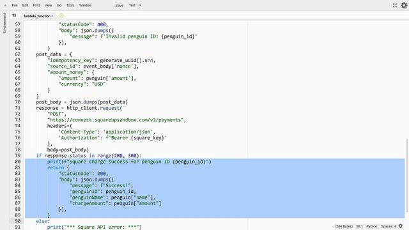
Task: Open the View menu
Action: coord(49,5)
